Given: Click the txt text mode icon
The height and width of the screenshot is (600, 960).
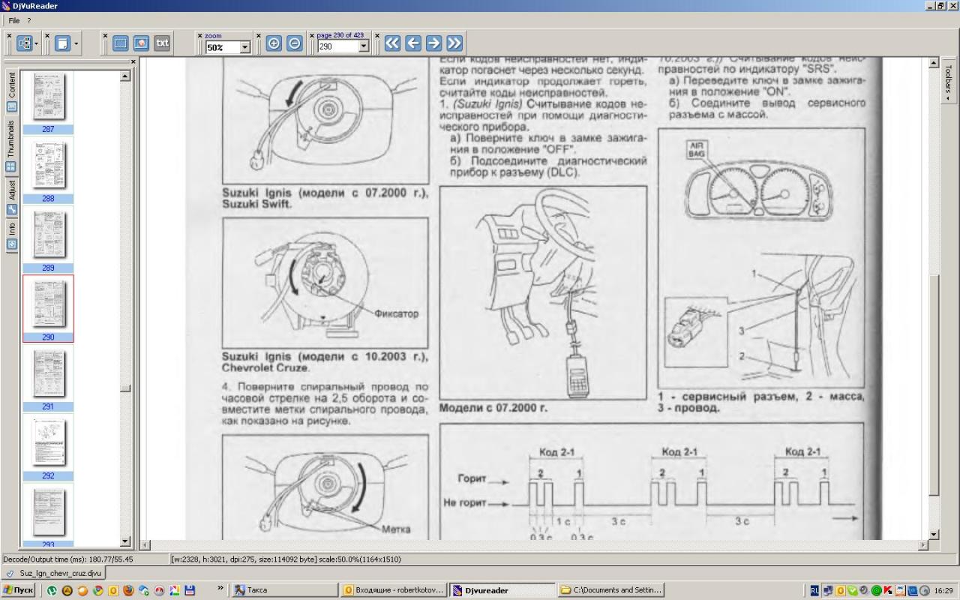Looking at the screenshot, I should [162, 43].
